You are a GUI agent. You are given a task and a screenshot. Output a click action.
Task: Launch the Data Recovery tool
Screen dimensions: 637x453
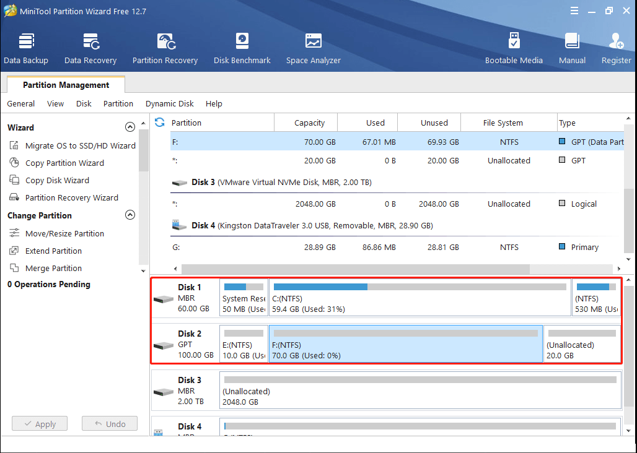click(x=90, y=49)
